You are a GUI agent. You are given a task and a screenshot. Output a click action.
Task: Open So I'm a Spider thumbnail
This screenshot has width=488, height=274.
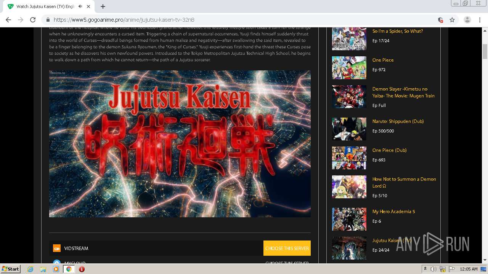(x=349, y=39)
